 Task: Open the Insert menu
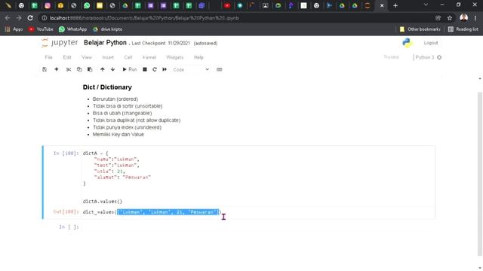(108, 57)
